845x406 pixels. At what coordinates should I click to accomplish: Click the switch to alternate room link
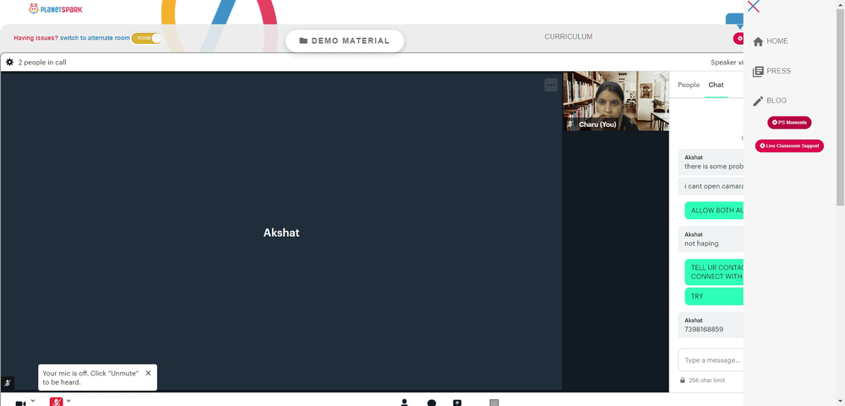point(95,38)
